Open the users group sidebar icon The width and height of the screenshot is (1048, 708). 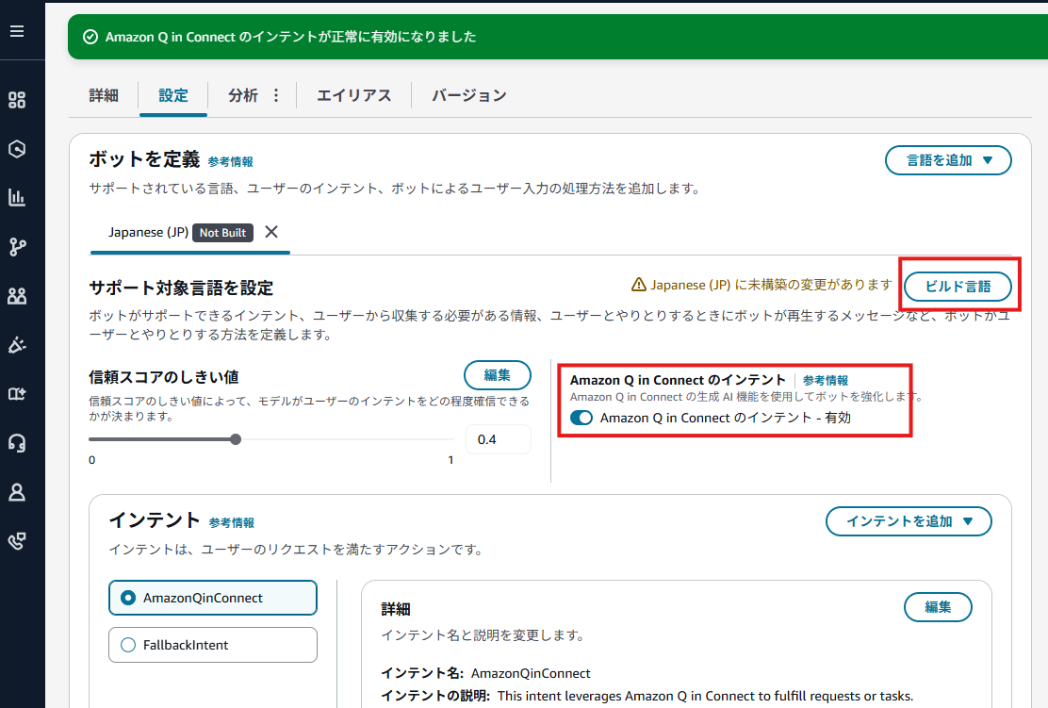coord(17,296)
